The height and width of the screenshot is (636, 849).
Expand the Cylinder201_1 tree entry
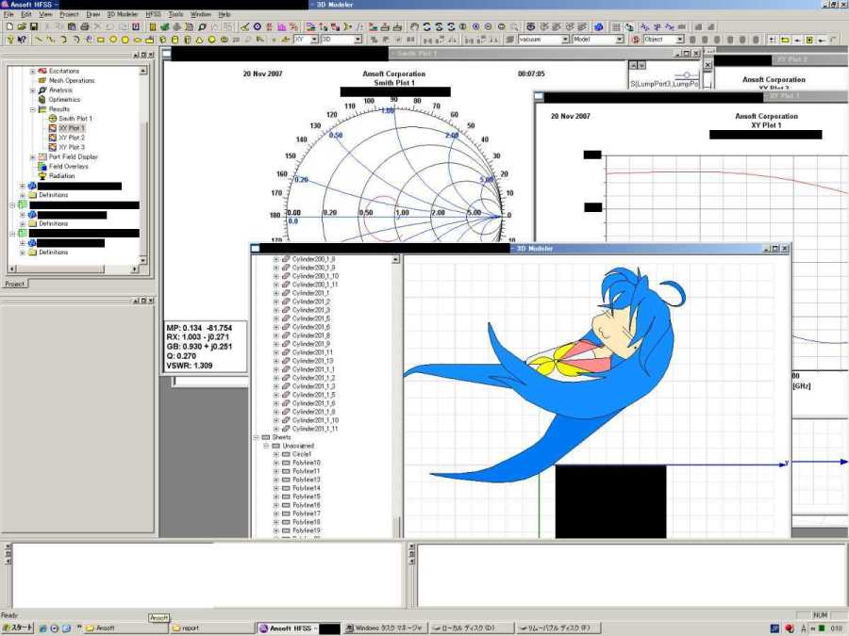pos(275,293)
